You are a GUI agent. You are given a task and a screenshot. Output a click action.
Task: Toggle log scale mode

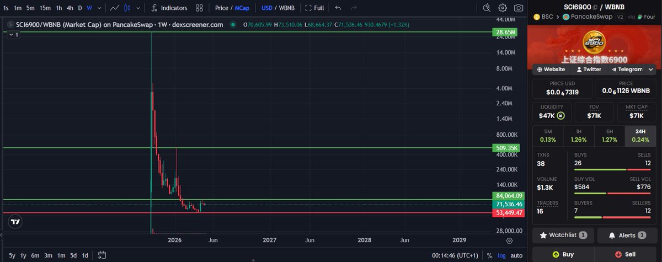click(501, 255)
